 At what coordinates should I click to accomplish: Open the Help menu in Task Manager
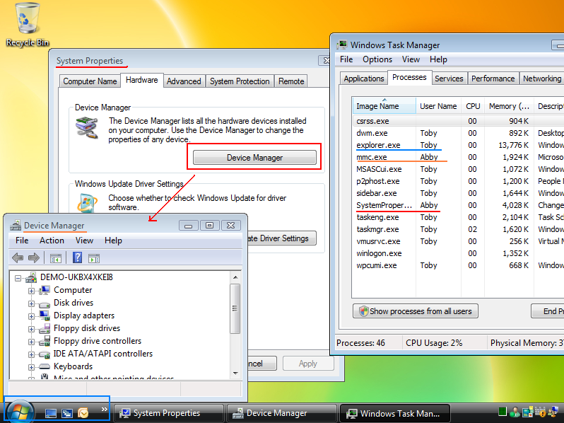click(438, 59)
